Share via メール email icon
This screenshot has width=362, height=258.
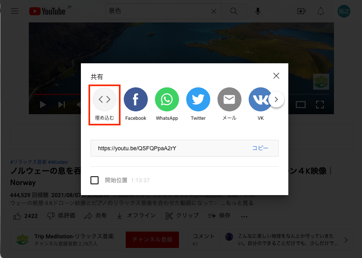click(x=229, y=99)
